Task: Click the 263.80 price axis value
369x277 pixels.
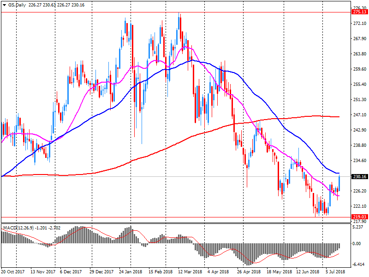Action: tap(359, 54)
